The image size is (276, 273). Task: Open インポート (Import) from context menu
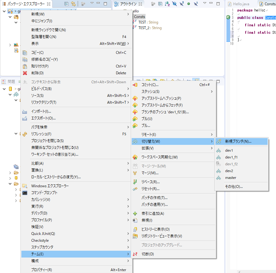pos(77,111)
